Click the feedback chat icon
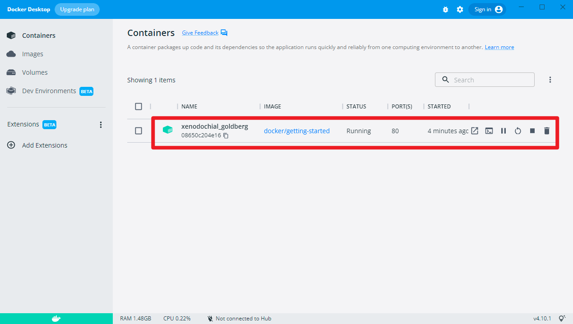Image resolution: width=573 pixels, height=324 pixels. point(224,33)
